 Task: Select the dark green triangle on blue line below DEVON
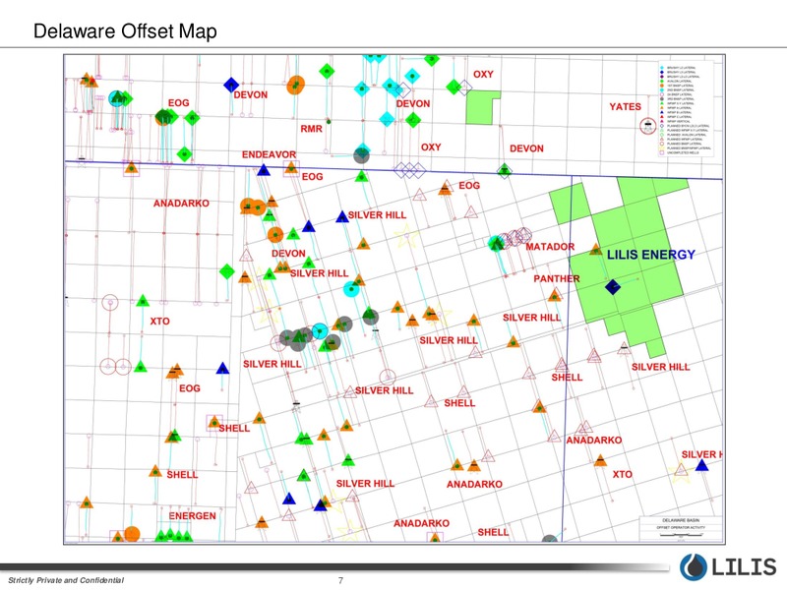pyautogui.click(x=505, y=170)
